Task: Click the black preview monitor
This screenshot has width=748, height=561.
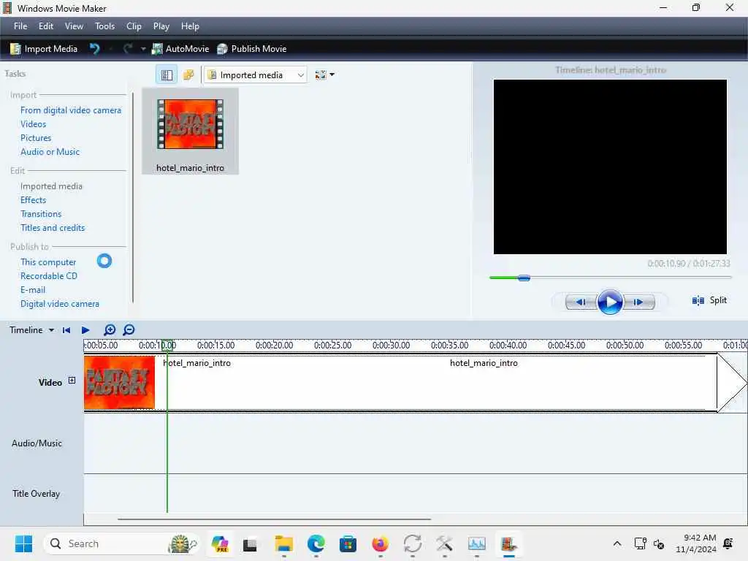Action: 610,167
